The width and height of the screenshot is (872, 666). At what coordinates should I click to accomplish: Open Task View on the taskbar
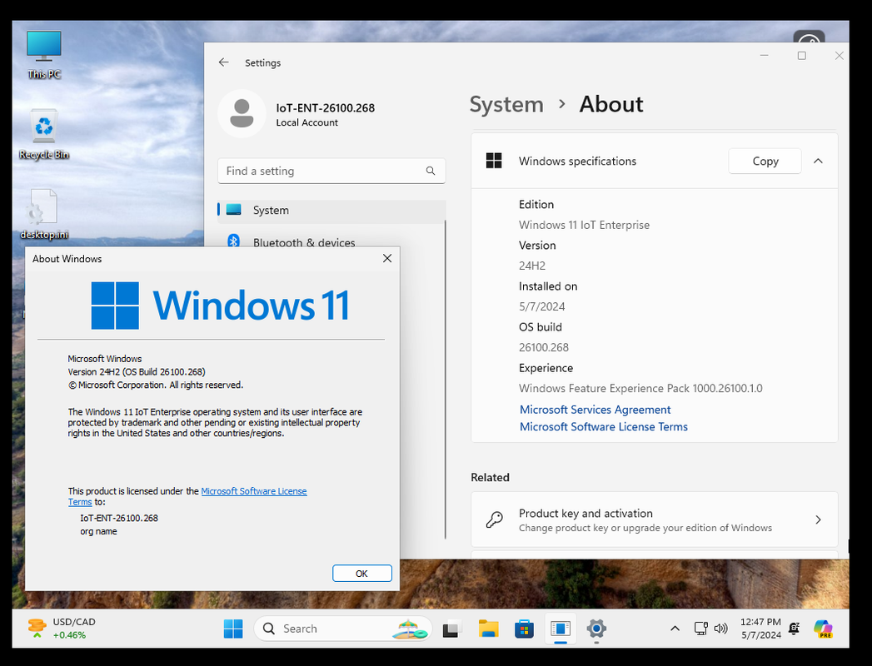point(452,629)
